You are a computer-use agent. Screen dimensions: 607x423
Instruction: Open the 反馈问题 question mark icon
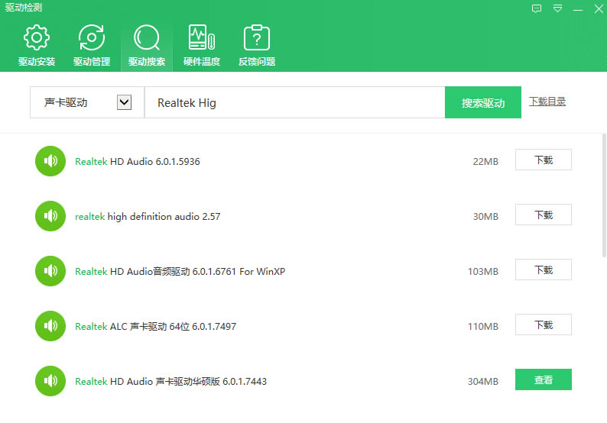tap(257, 37)
